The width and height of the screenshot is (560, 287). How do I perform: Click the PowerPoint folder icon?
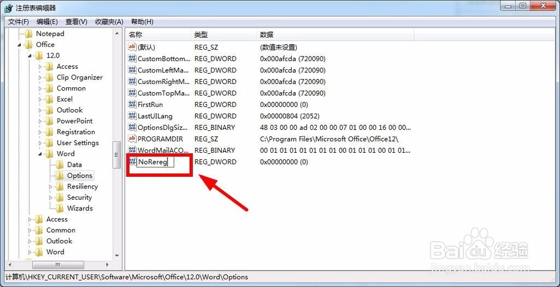click(50, 121)
